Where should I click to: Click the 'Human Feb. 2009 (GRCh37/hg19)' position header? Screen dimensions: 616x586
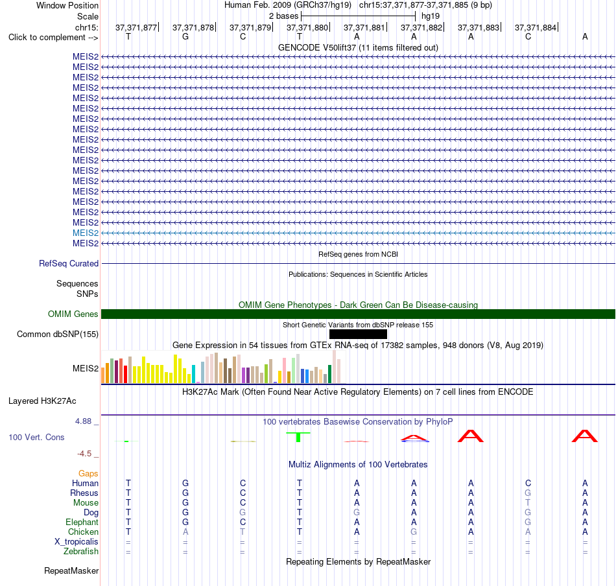[x=287, y=5]
